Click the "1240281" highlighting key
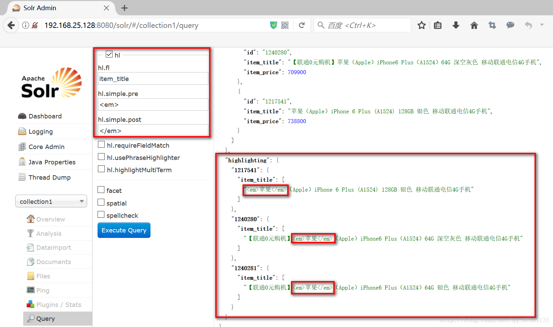 click(x=245, y=268)
